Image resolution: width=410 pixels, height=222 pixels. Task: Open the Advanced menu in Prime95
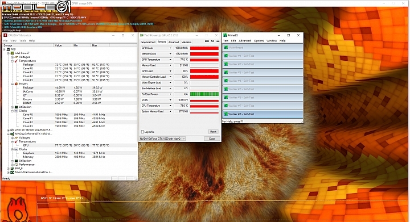(x=245, y=41)
